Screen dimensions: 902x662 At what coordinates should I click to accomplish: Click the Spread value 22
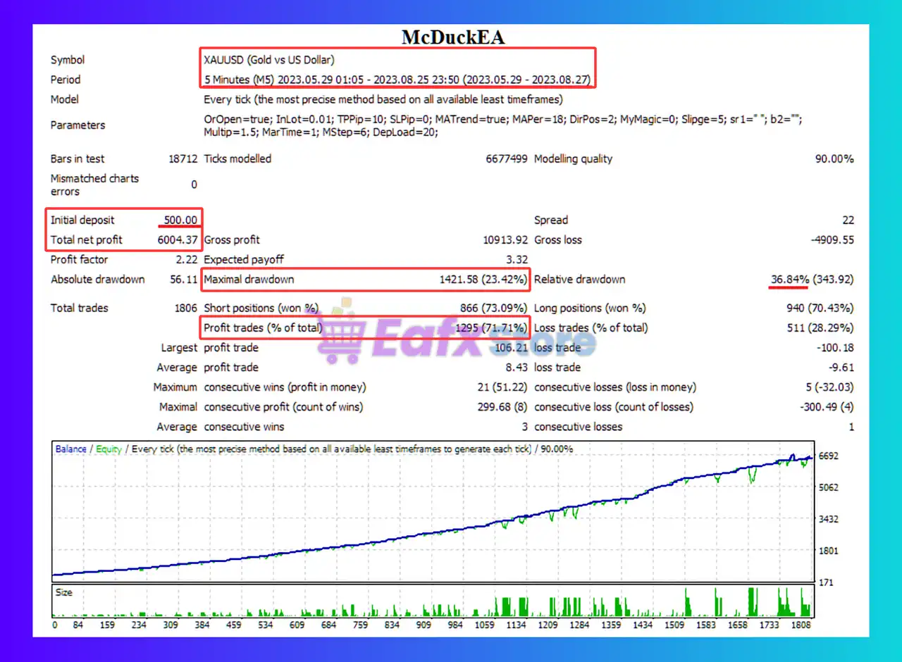(x=847, y=220)
